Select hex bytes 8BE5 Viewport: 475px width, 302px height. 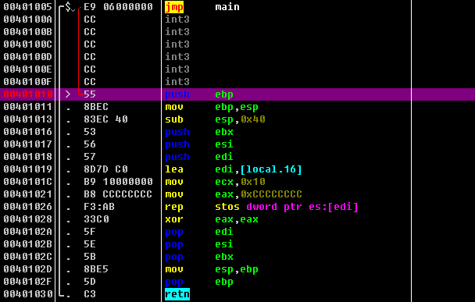[x=96, y=268]
